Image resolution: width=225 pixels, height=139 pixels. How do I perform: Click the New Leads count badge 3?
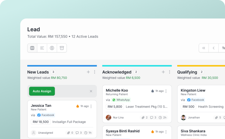click(53, 72)
